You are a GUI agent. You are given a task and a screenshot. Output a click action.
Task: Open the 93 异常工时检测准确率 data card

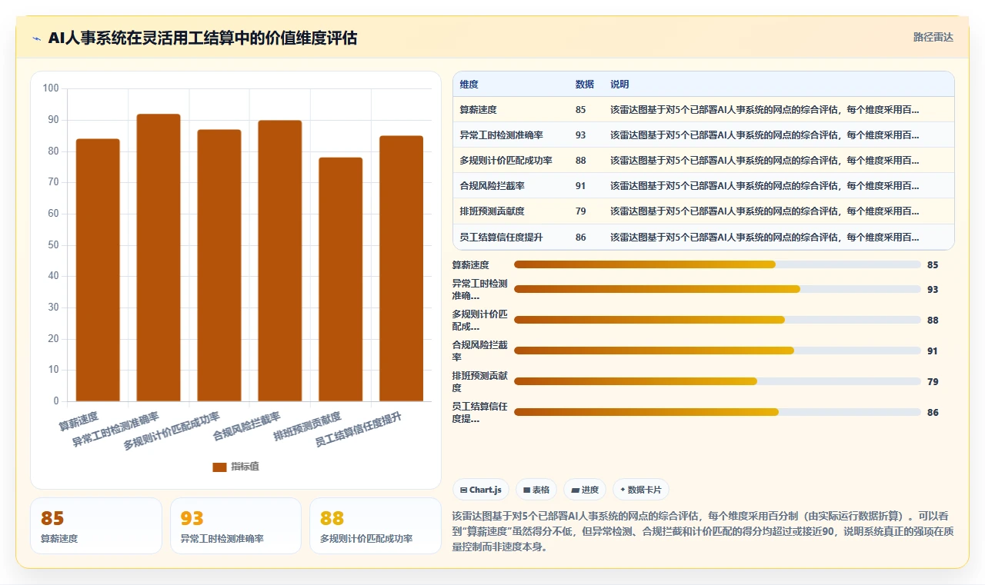235,526
